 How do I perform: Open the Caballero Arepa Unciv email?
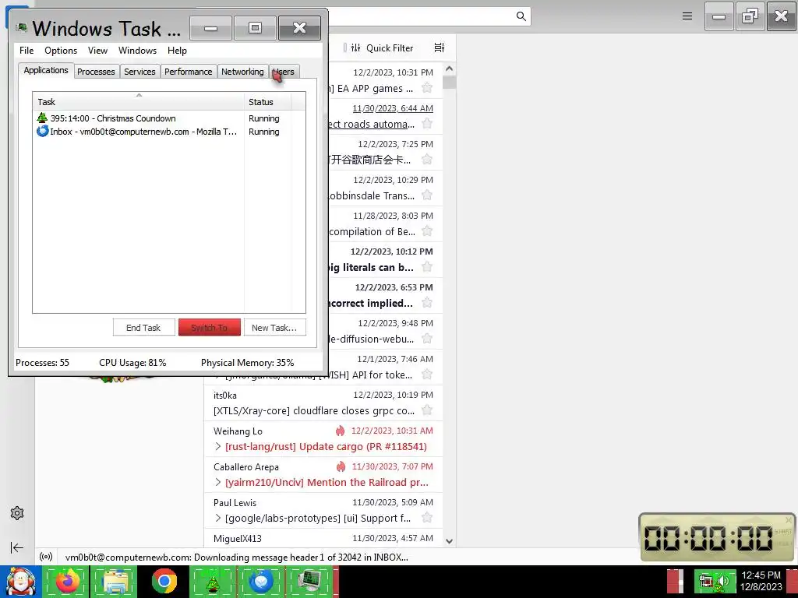tap(323, 474)
